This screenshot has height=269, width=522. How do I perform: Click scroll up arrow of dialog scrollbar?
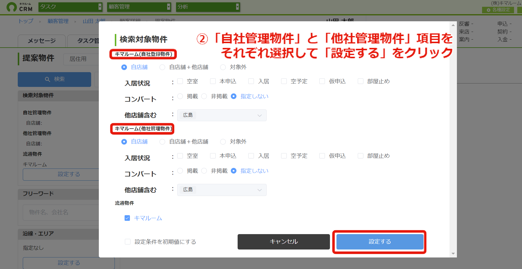pyautogui.click(x=453, y=25)
